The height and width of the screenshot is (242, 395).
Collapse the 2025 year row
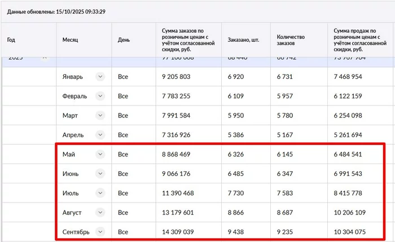pyautogui.click(x=44, y=59)
